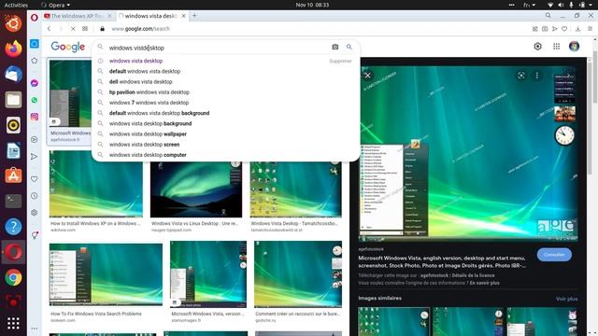Add page to bookmarks heart in address bar

pyautogui.click(x=564, y=29)
